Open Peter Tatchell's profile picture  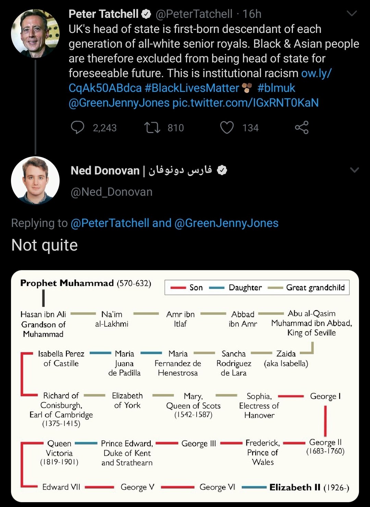tap(35, 33)
